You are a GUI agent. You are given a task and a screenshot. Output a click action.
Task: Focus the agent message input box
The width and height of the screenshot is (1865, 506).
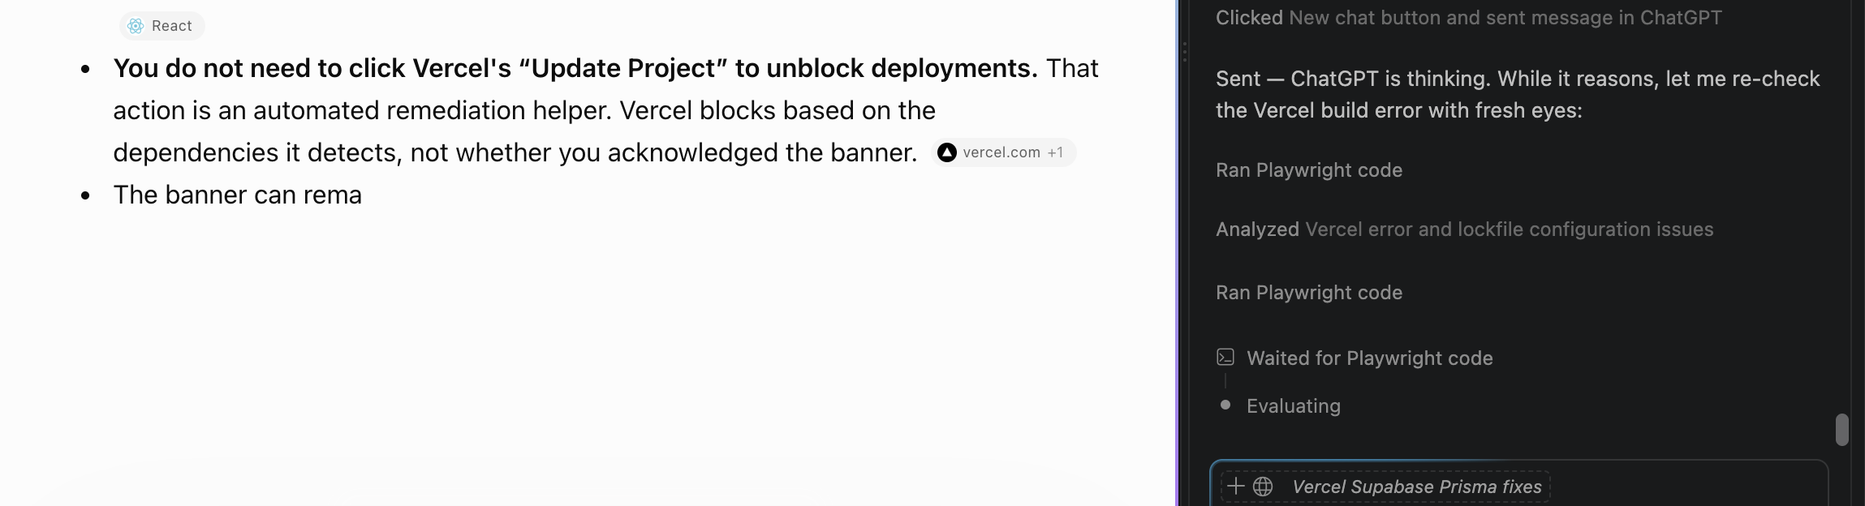click(1518, 484)
